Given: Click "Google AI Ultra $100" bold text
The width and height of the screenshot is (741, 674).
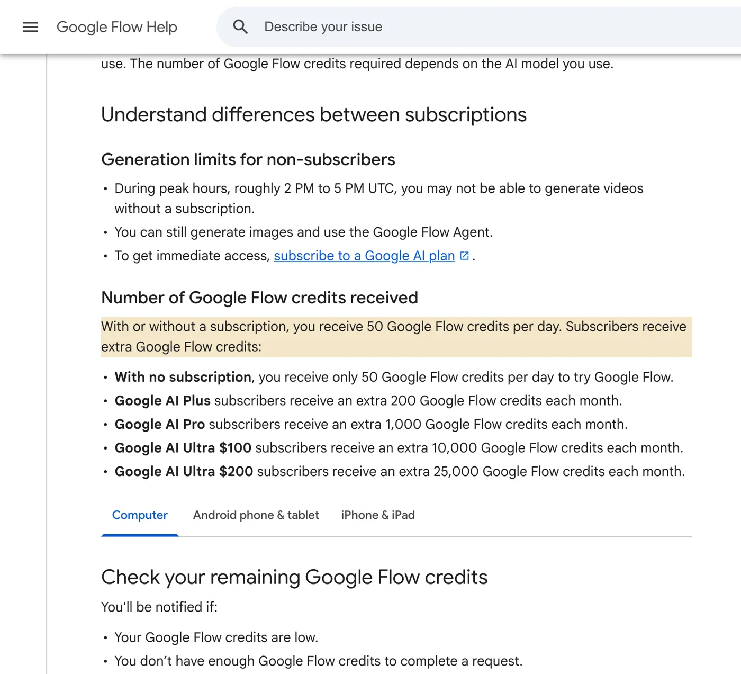Looking at the screenshot, I should click(183, 448).
